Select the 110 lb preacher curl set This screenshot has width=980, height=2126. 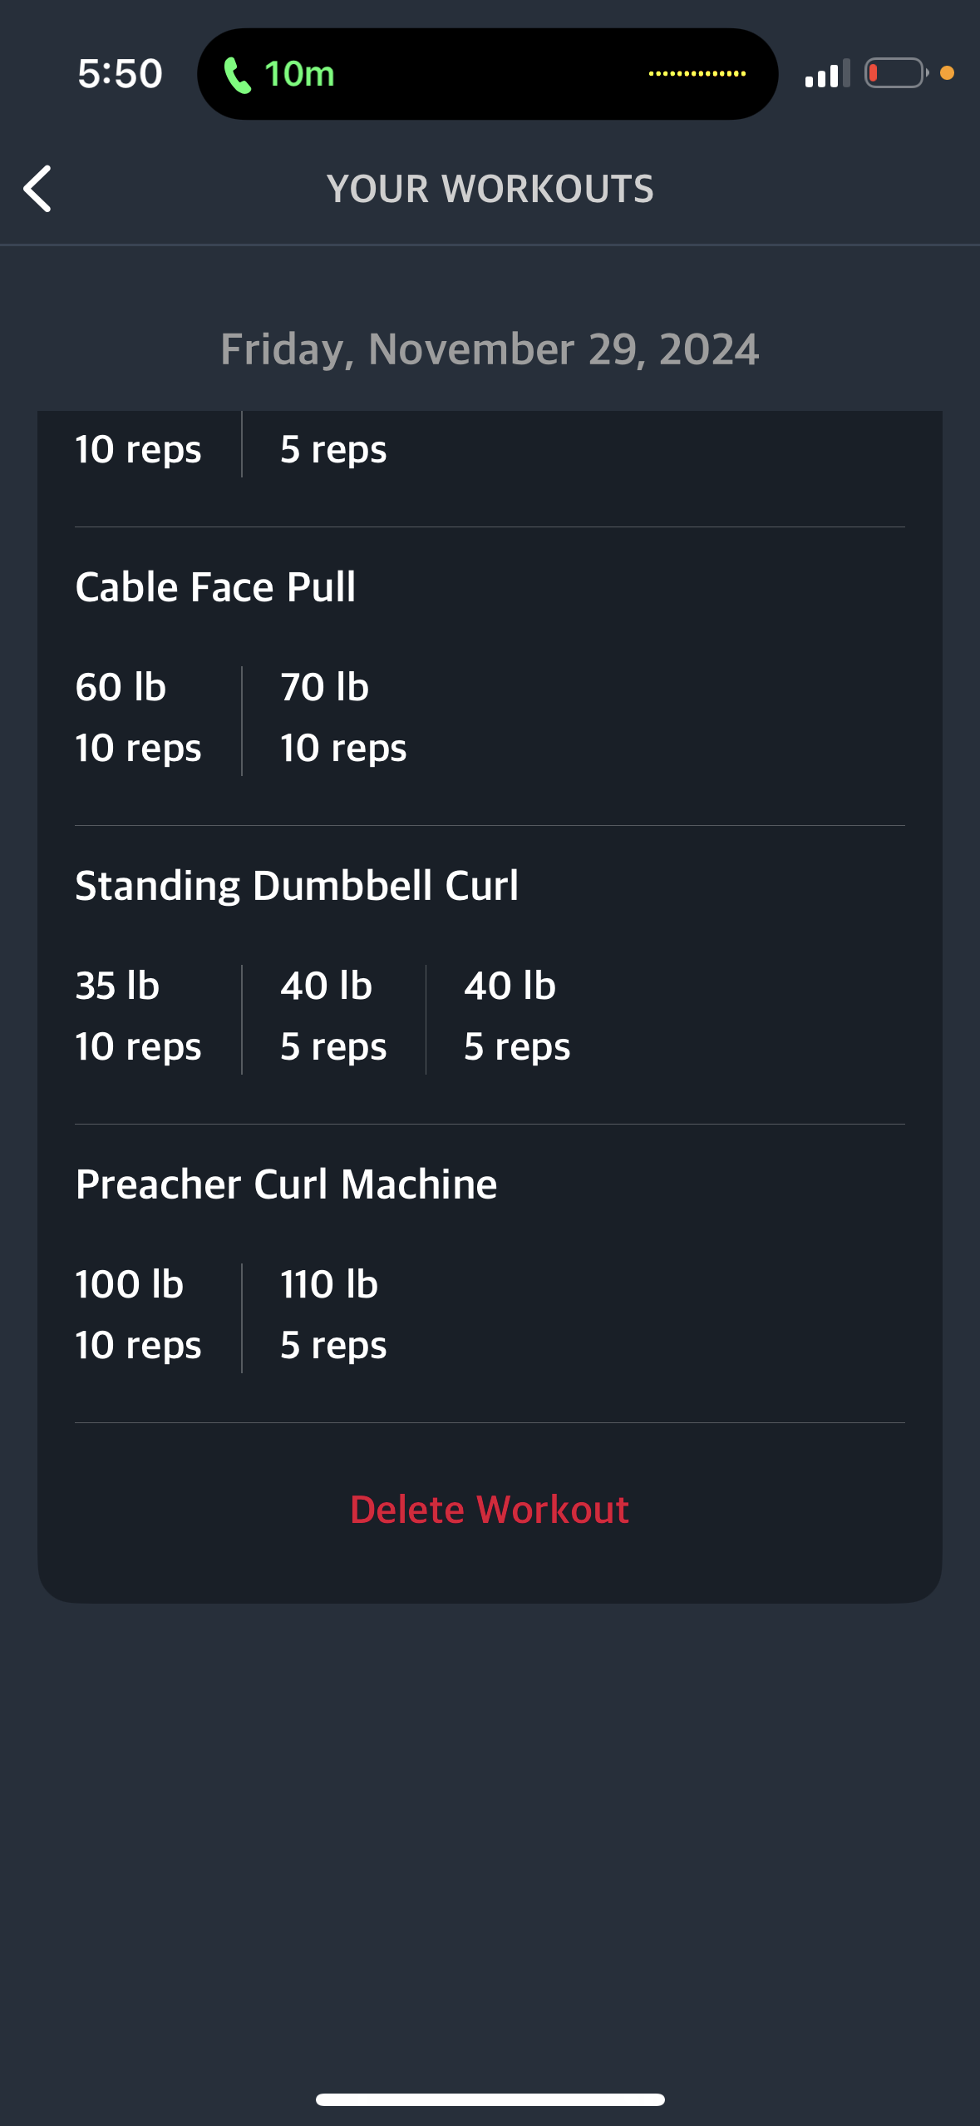(333, 1315)
